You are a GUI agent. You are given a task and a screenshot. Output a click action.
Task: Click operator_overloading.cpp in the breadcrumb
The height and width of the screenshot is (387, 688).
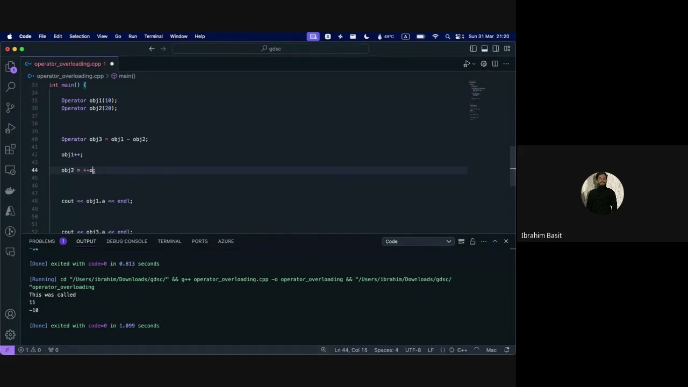[x=70, y=76]
